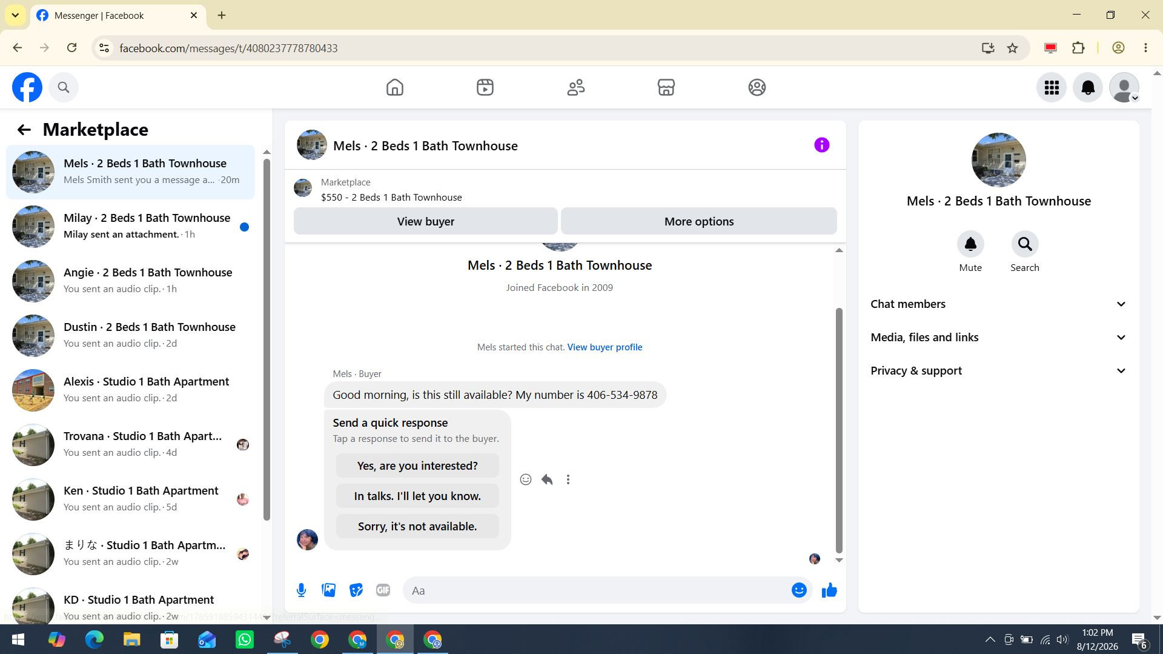
Task: Open the account profile avatar menu
Action: coord(1124,87)
